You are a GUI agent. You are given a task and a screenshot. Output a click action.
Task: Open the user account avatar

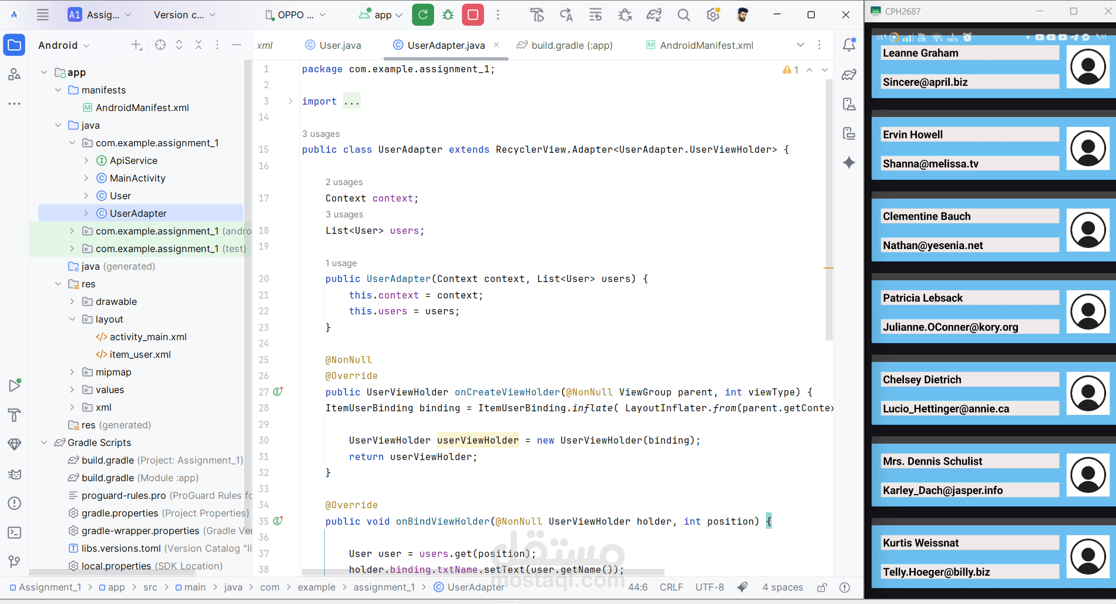742,15
